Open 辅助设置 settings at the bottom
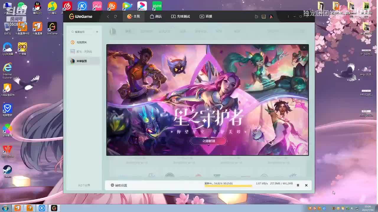This screenshot has height=212, width=378. coord(119,185)
